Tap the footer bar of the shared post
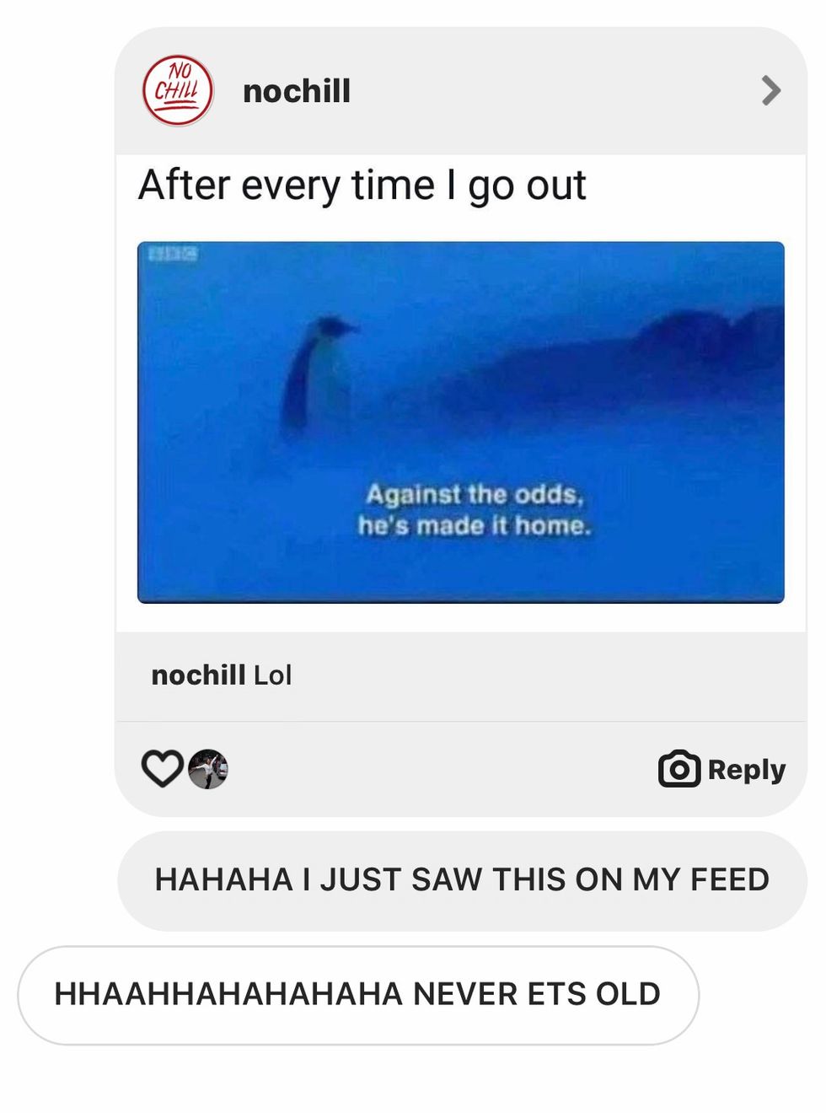This screenshot has height=1113, width=826. click(x=461, y=769)
